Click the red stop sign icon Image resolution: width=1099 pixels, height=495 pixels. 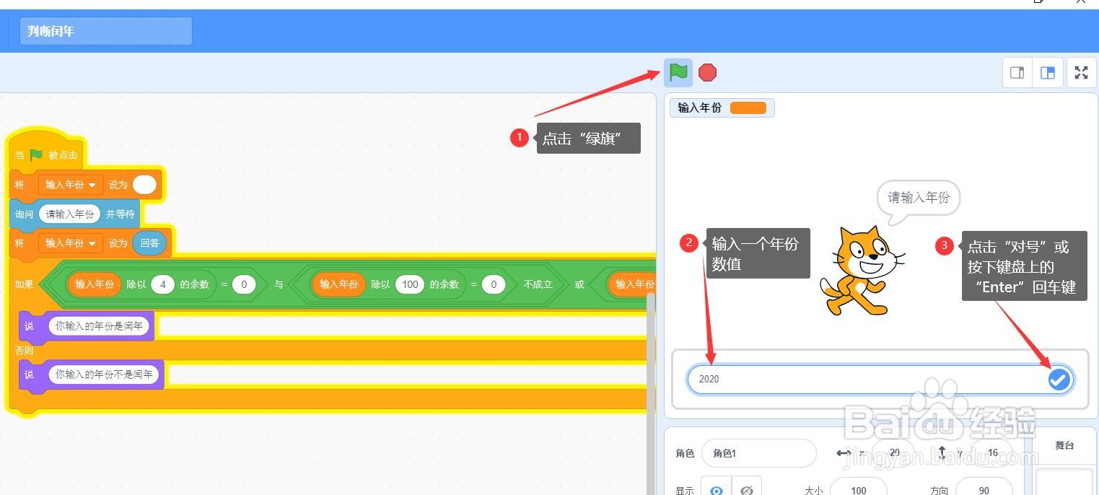click(x=707, y=71)
